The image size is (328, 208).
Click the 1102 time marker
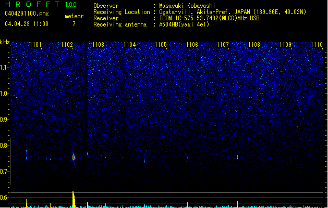coord(67,45)
